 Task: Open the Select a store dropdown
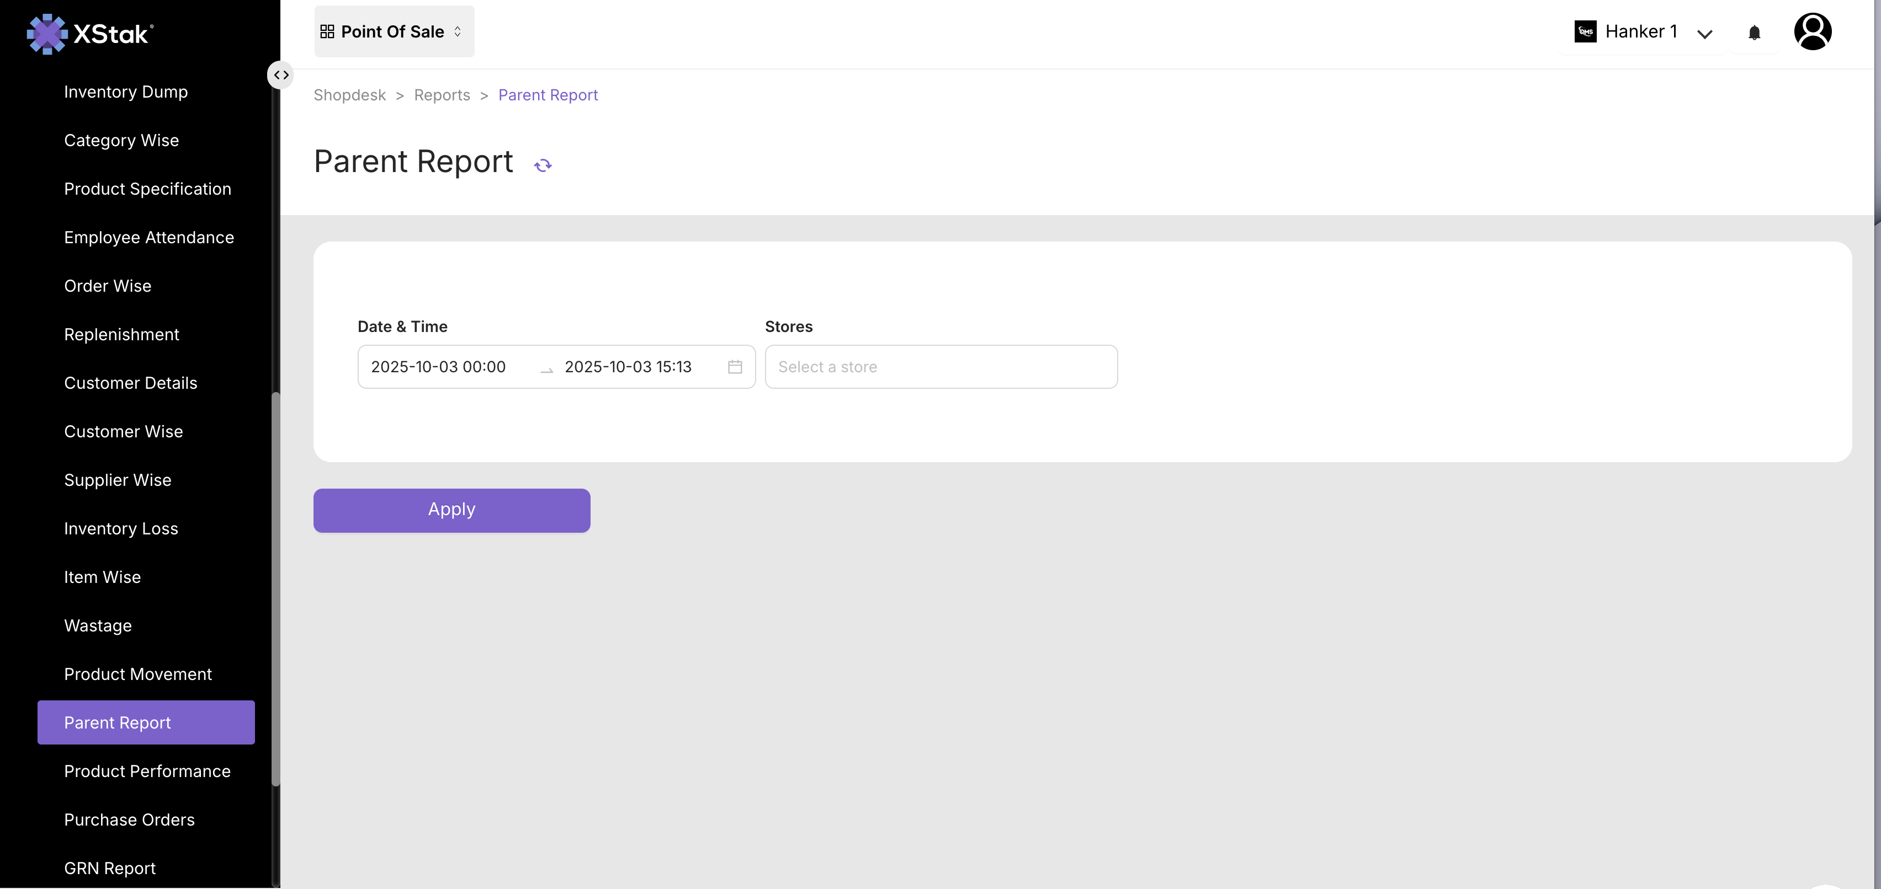point(940,367)
